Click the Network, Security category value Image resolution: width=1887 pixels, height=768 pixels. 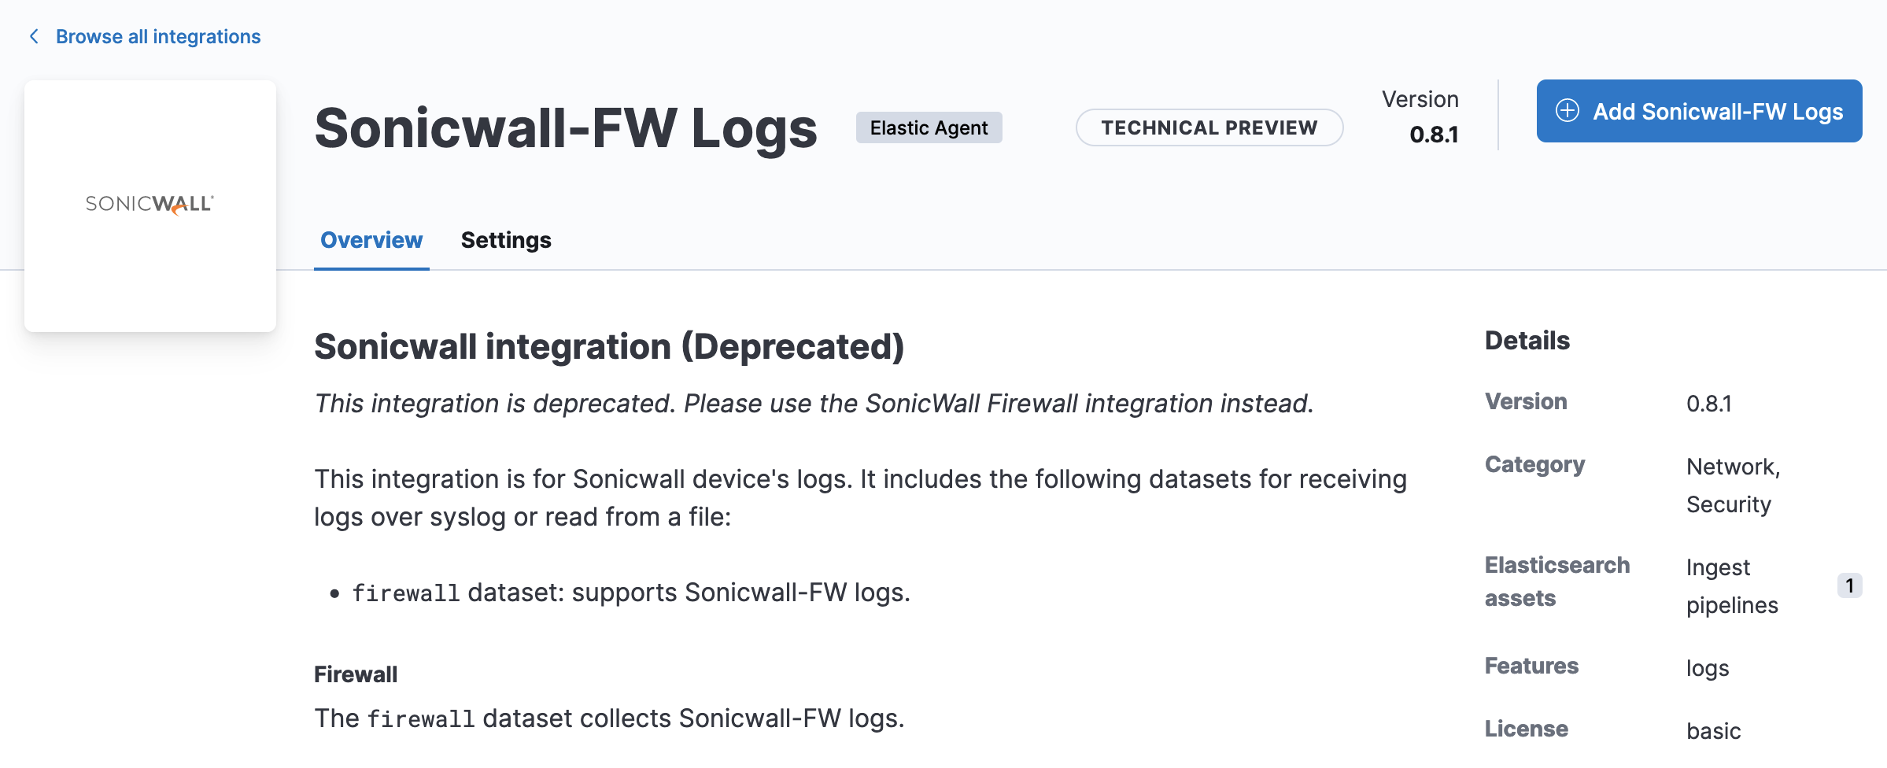1733,485
